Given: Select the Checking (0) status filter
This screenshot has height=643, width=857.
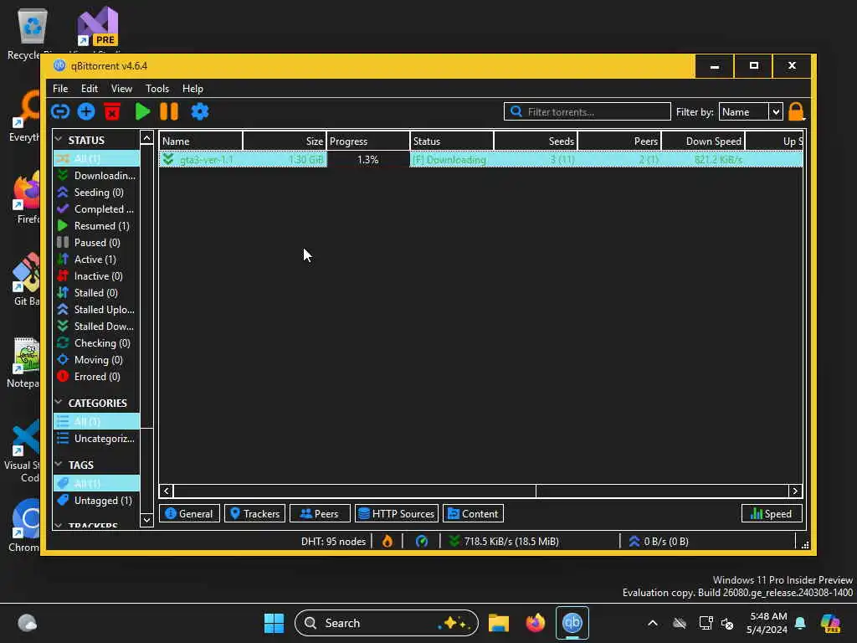Looking at the screenshot, I should point(96,342).
